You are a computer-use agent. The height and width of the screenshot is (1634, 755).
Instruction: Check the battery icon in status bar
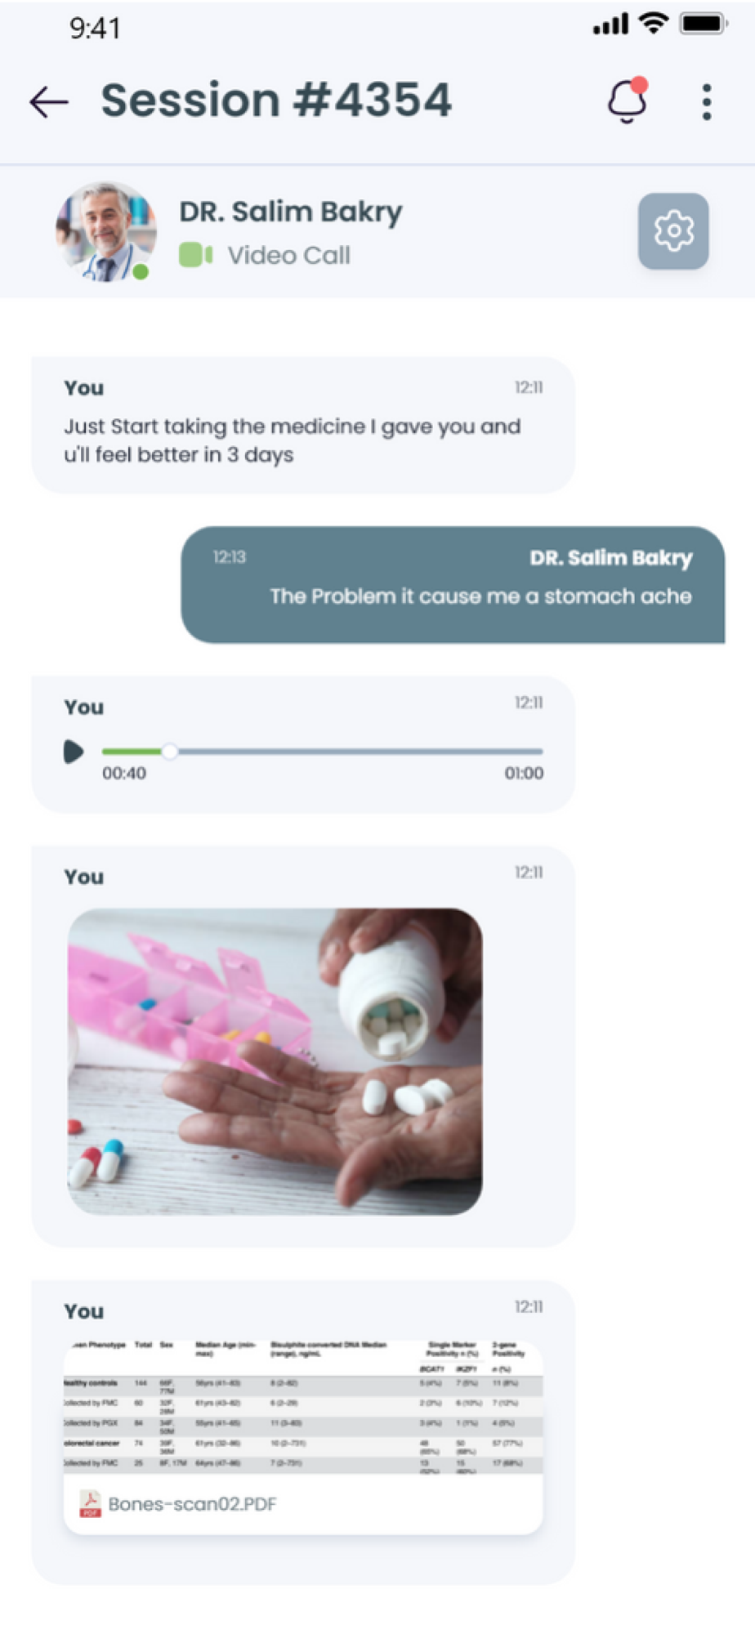tap(704, 25)
